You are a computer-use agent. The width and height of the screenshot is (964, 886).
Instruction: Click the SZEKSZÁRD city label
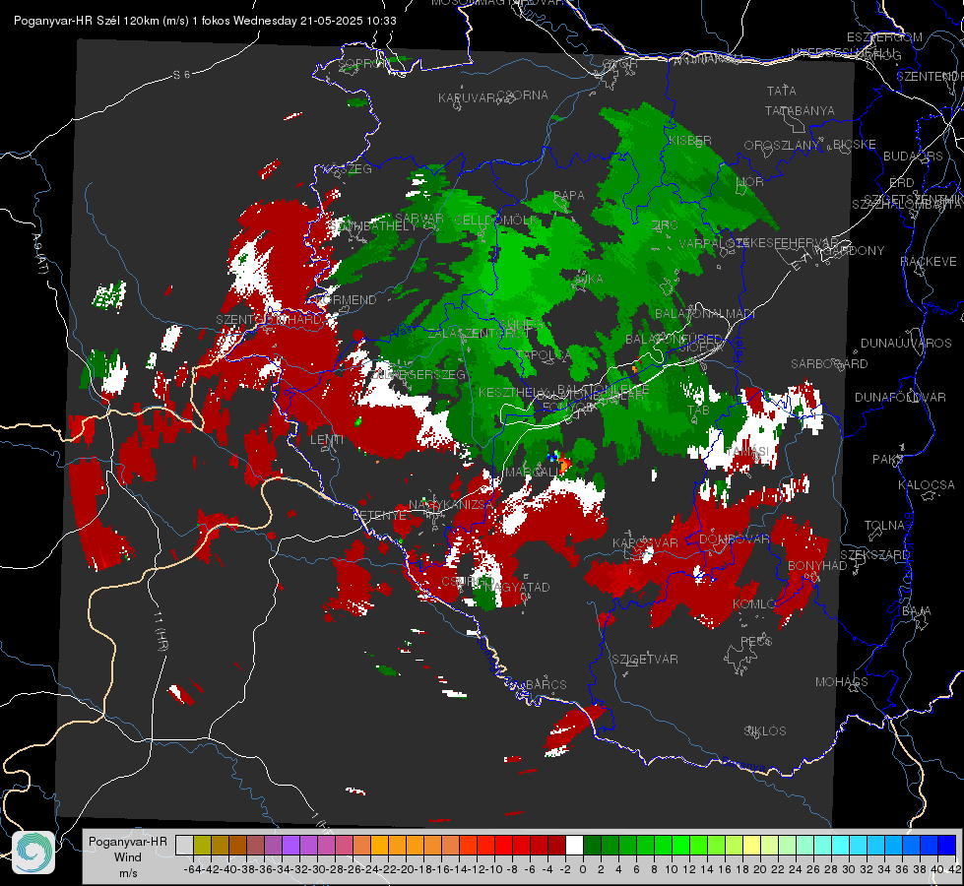(x=874, y=555)
